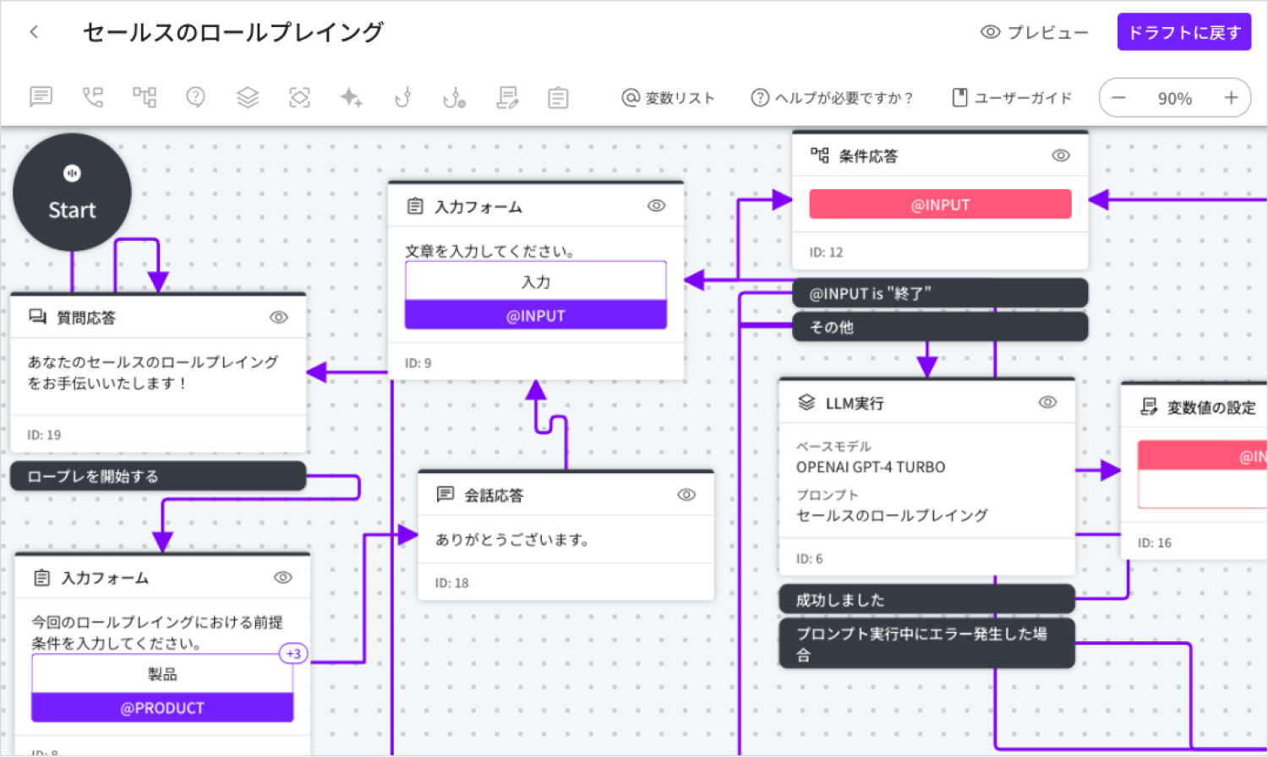Click the pink @INPUT field in 条件応答
The image size is (1268, 757).
pos(940,204)
